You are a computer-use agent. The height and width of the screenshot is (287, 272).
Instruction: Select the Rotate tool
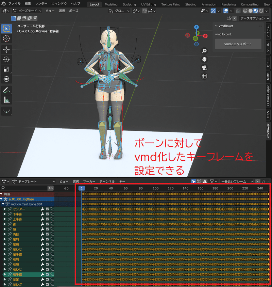coord(6,59)
